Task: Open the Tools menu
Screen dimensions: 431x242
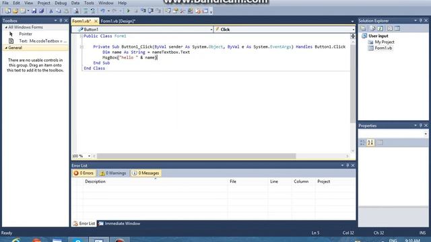Action: (89, 3)
